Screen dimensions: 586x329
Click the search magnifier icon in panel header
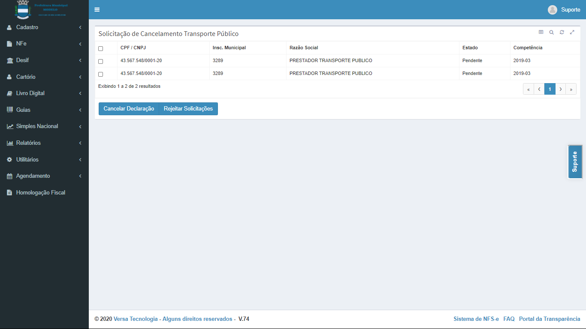tap(551, 32)
